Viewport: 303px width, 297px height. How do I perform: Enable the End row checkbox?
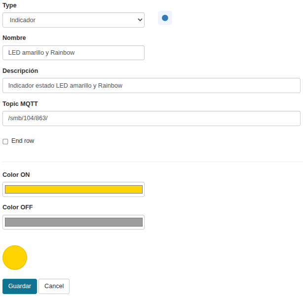coord(5,141)
